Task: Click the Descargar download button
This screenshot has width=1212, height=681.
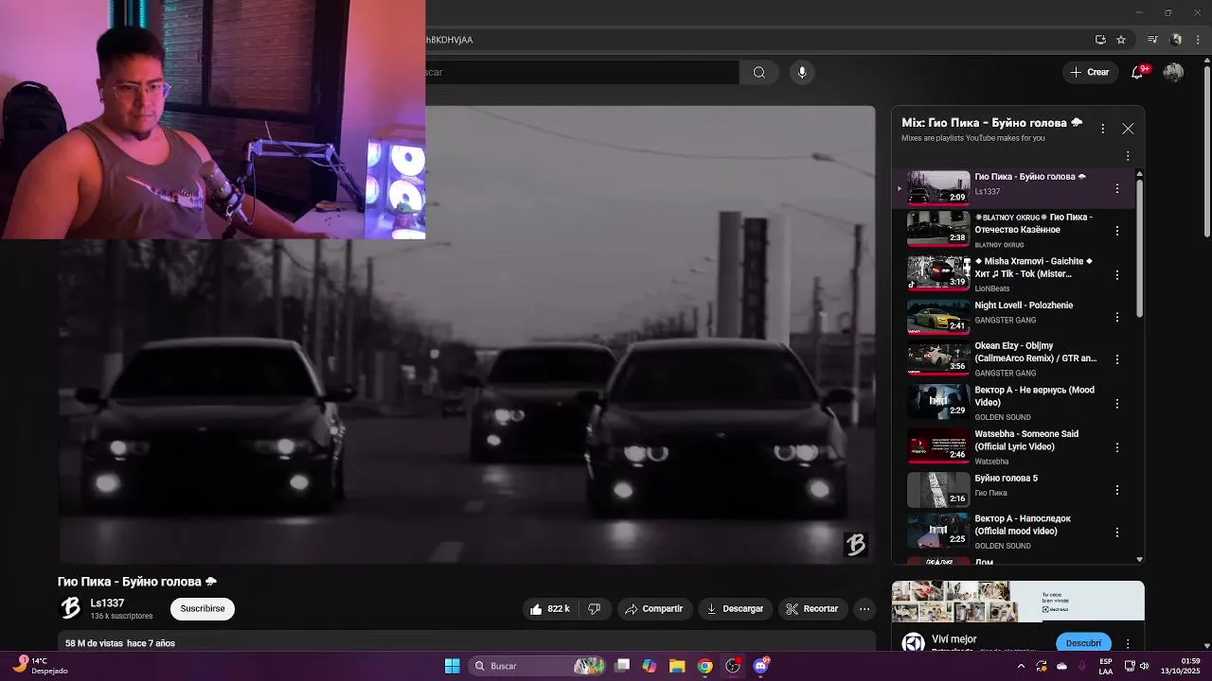Action: point(735,609)
